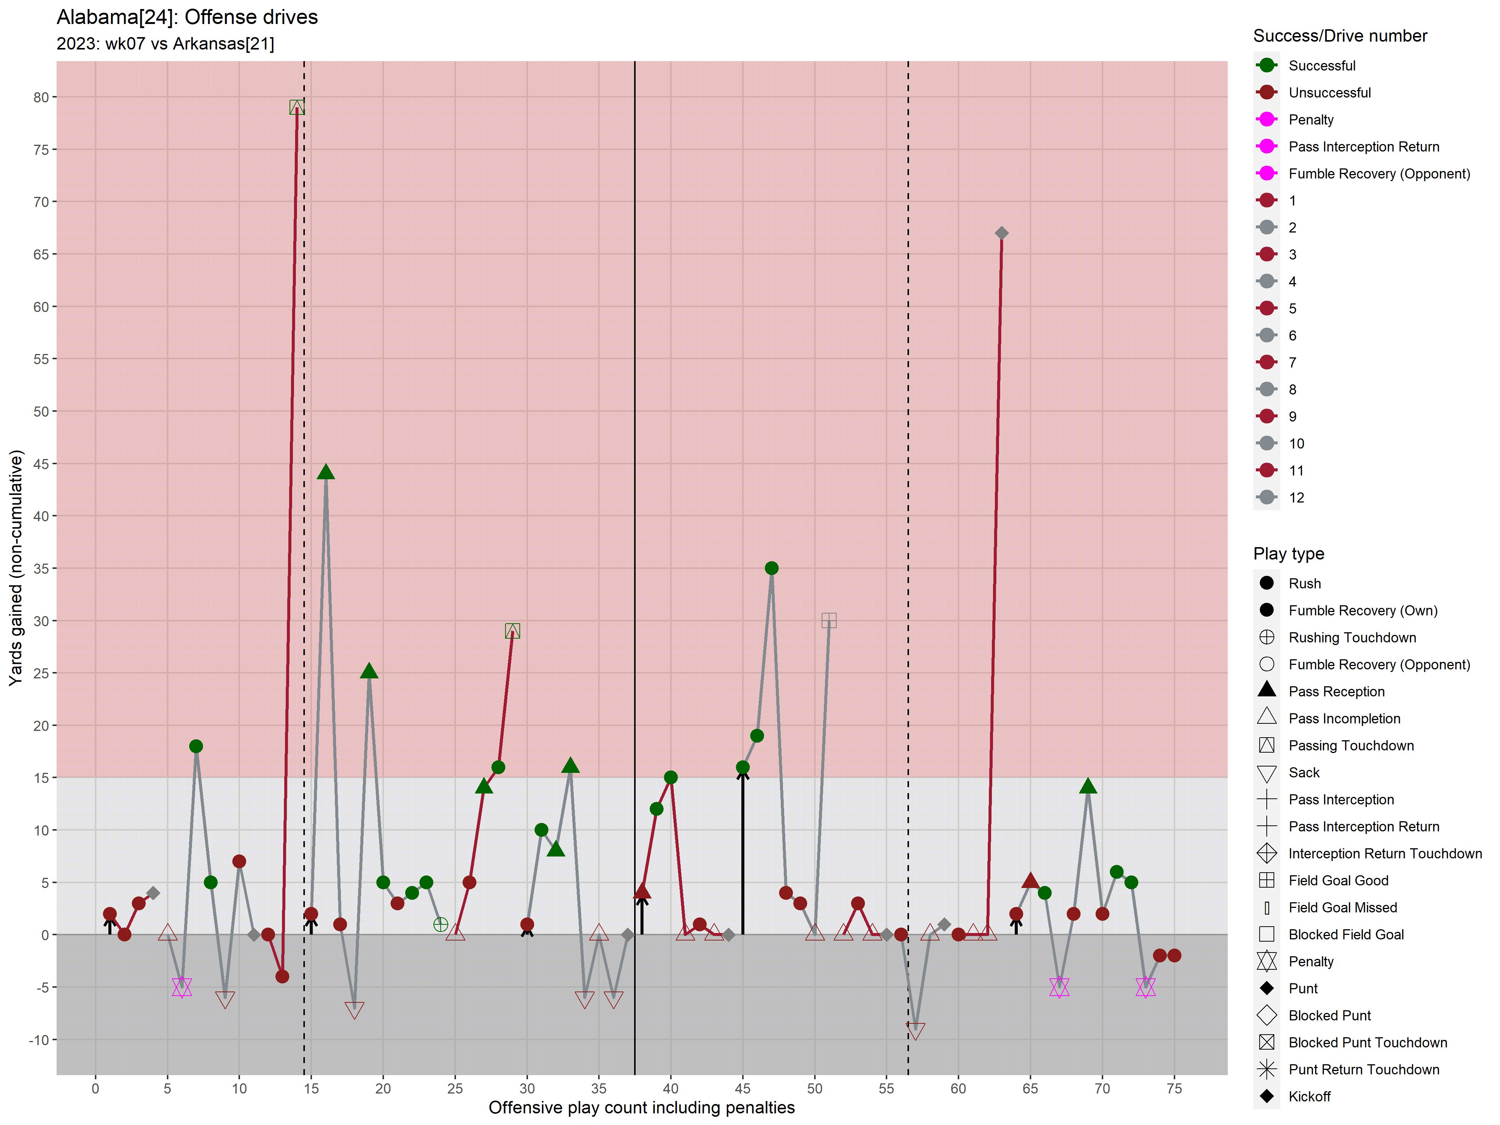The height and width of the screenshot is (1125, 1500).
Task: Click the 'Sack' legend label
Action: [x=1303, y=773]
